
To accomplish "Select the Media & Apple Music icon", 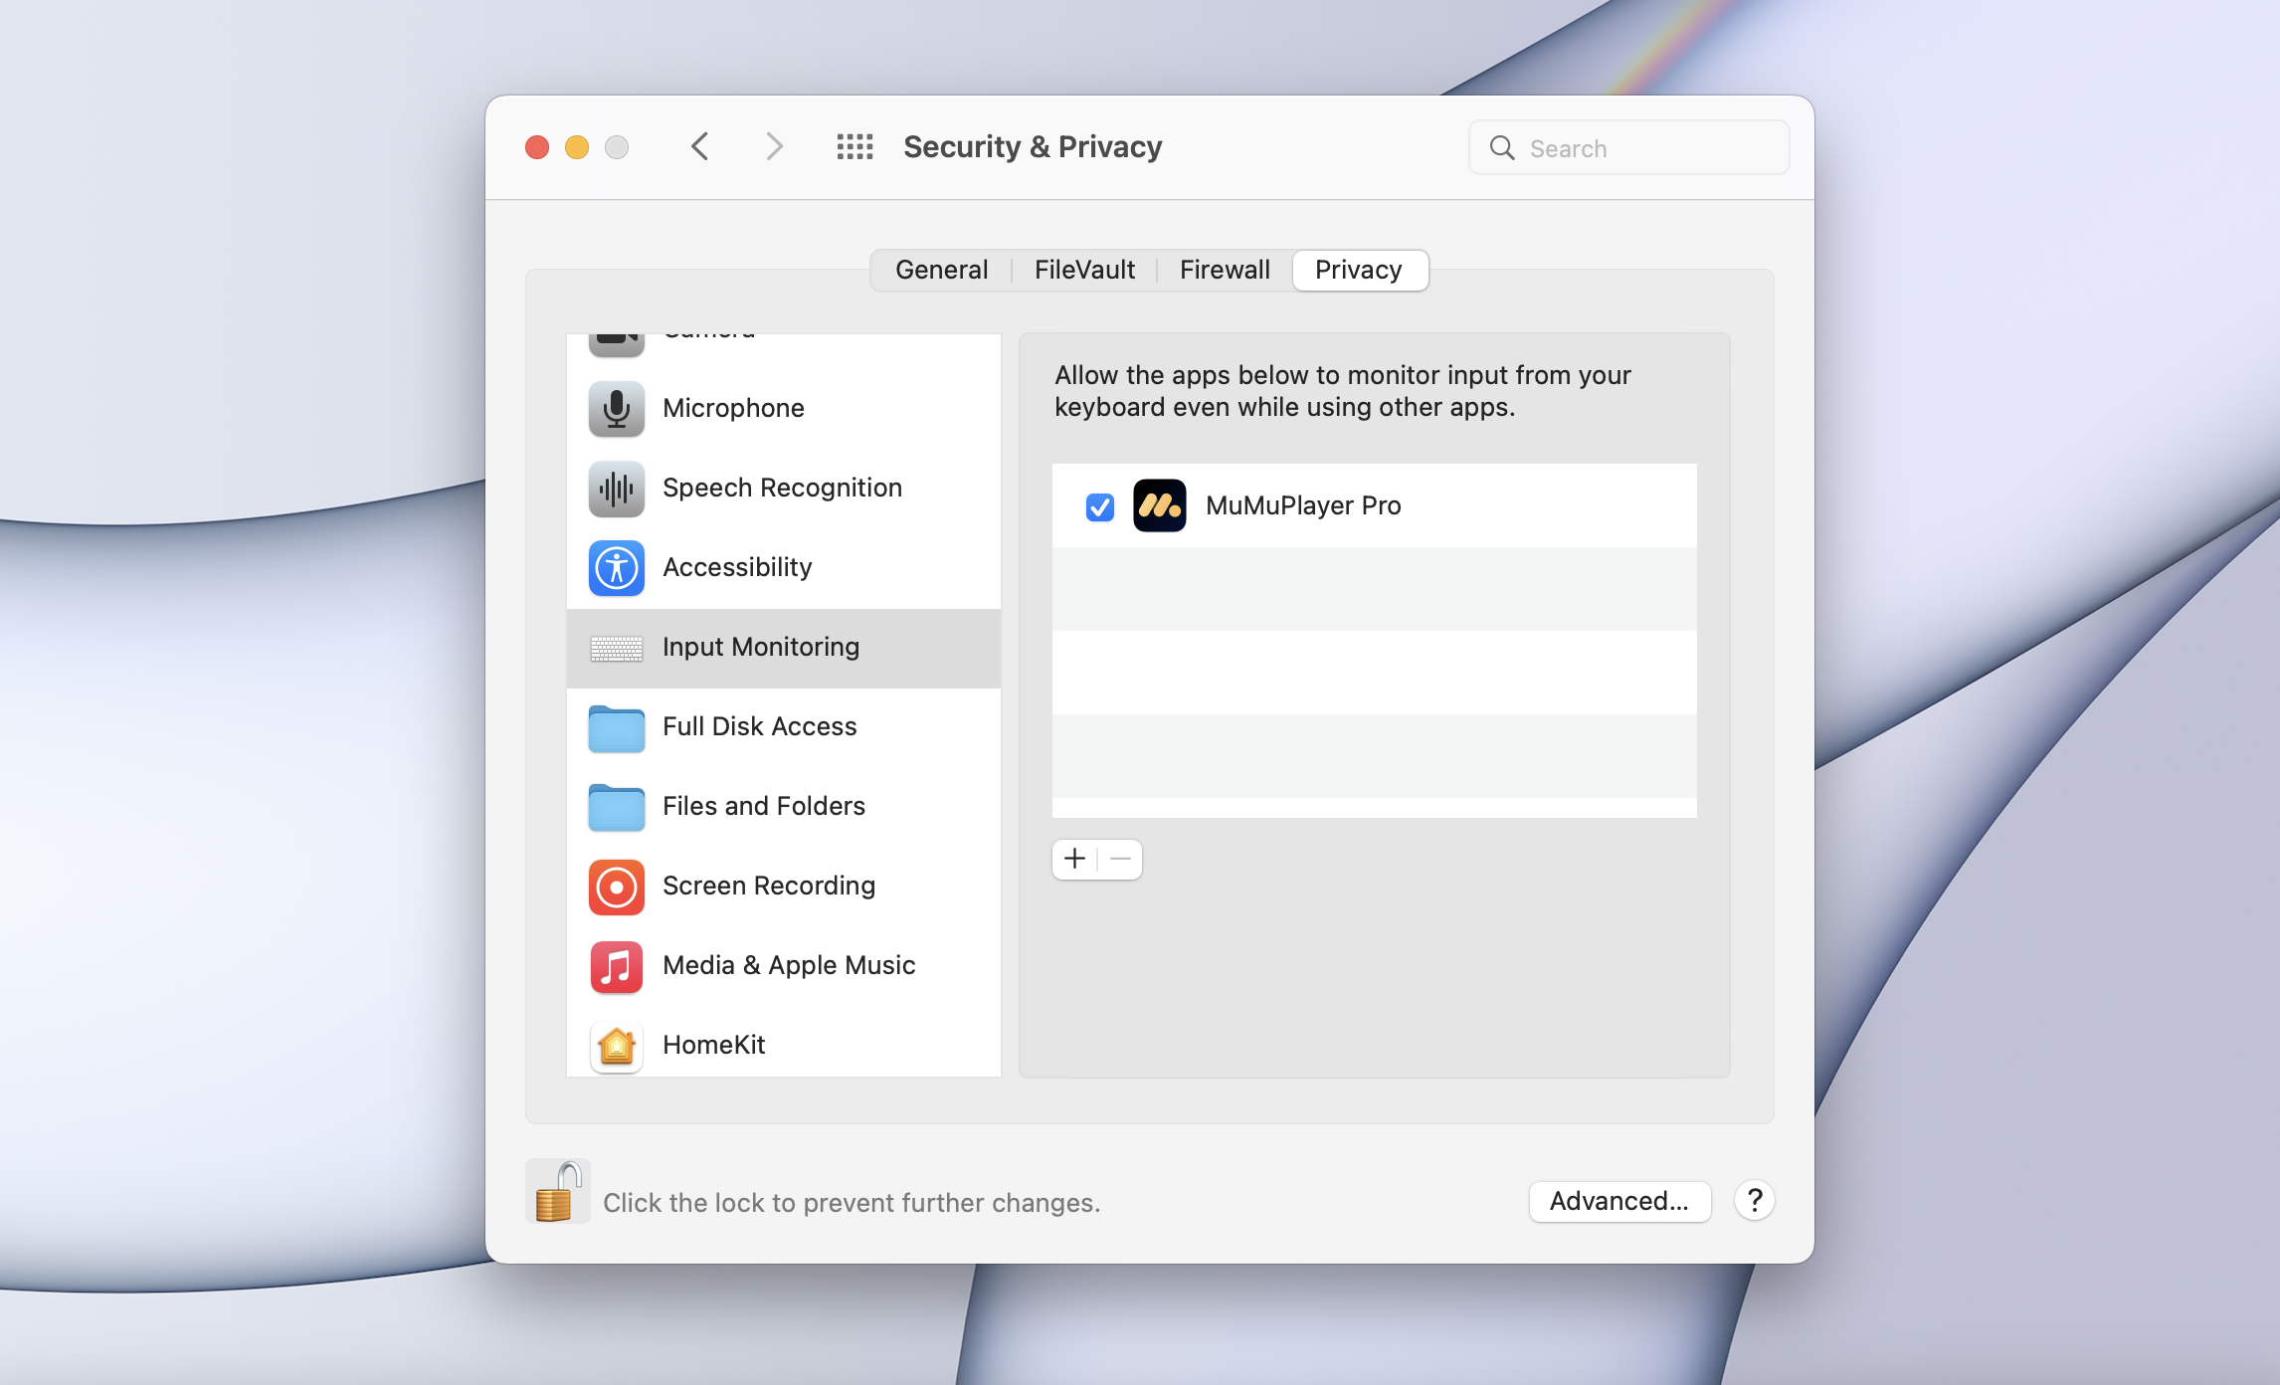I will 616,965.
